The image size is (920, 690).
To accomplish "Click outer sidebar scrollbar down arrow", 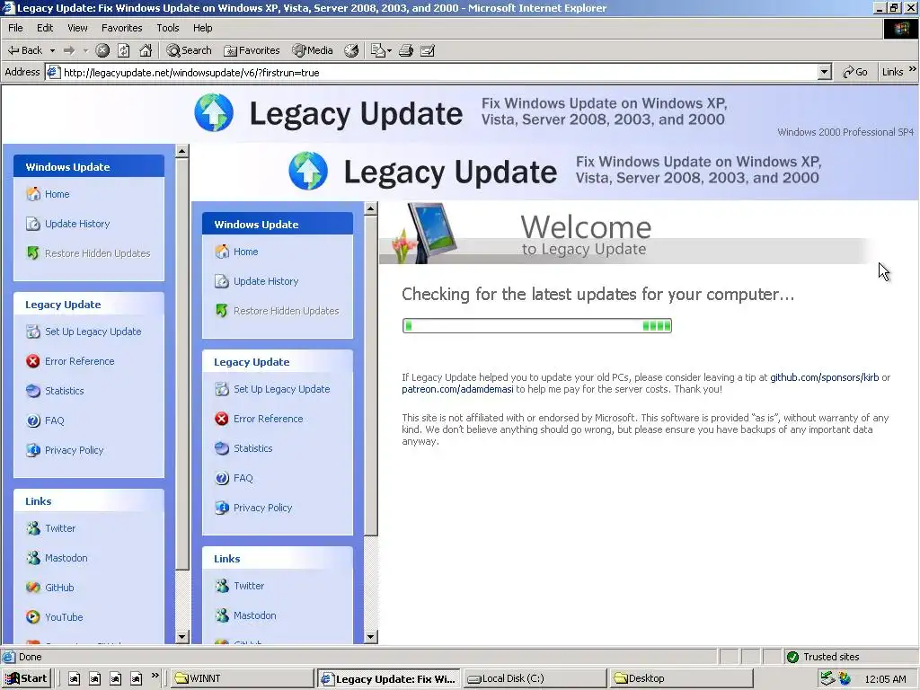I will pyautogui.click(x=181, y=637).
